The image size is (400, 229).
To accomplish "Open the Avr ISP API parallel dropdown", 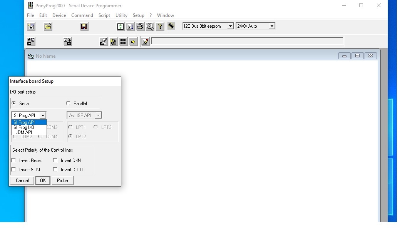I will tap(98, 115).
